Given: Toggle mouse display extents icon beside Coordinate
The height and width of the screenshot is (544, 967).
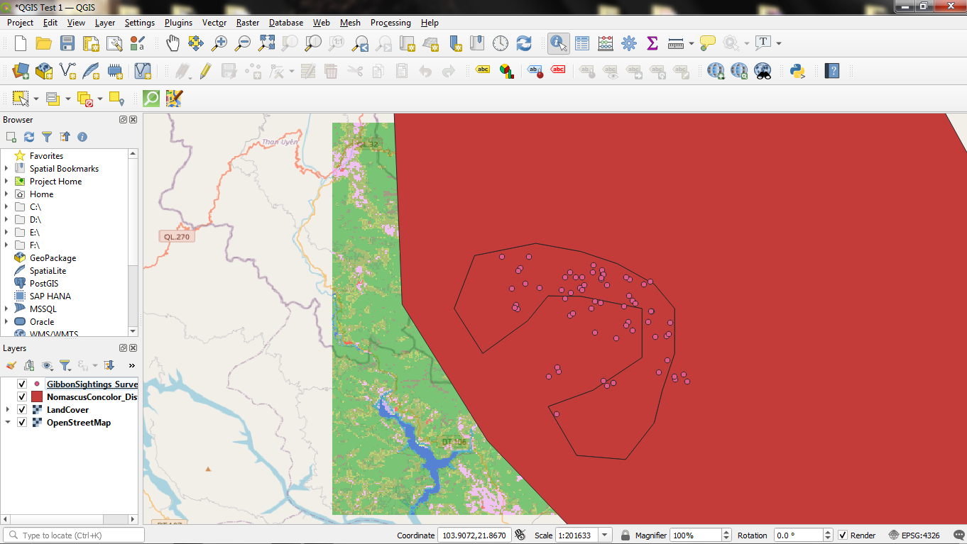Looking at the screenshot, I should coord(520,535).
